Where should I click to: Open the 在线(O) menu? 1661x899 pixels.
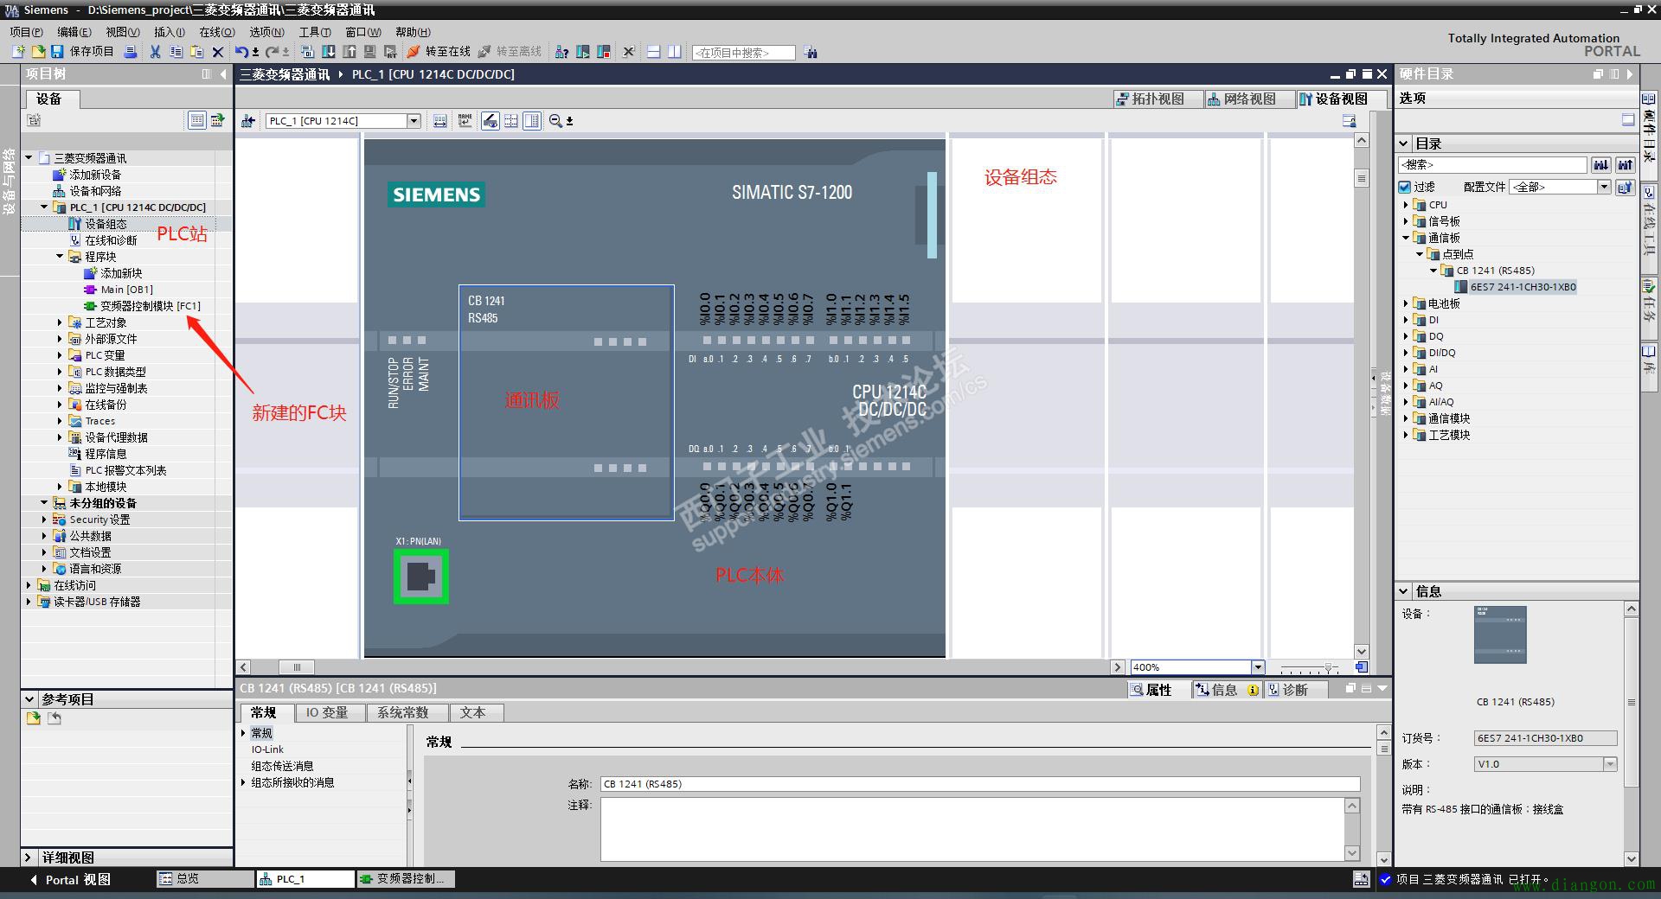point(216,32)
